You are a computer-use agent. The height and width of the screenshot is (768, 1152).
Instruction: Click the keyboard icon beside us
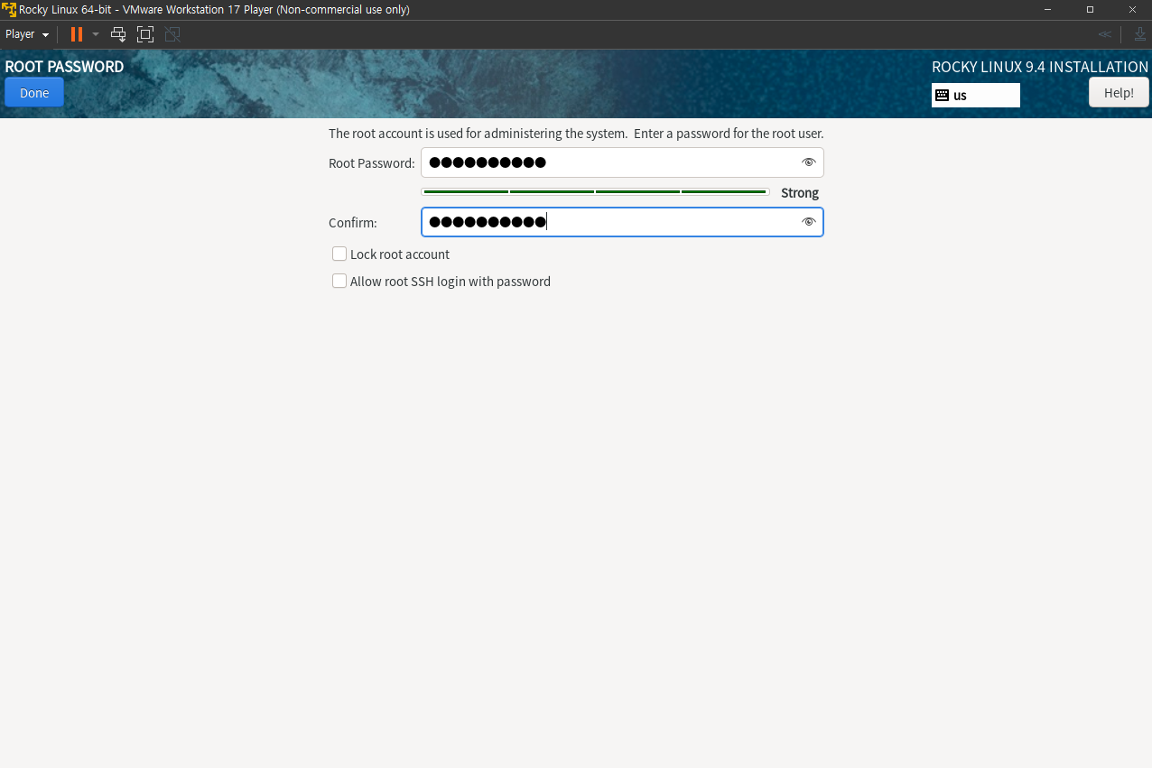[942, 95]
